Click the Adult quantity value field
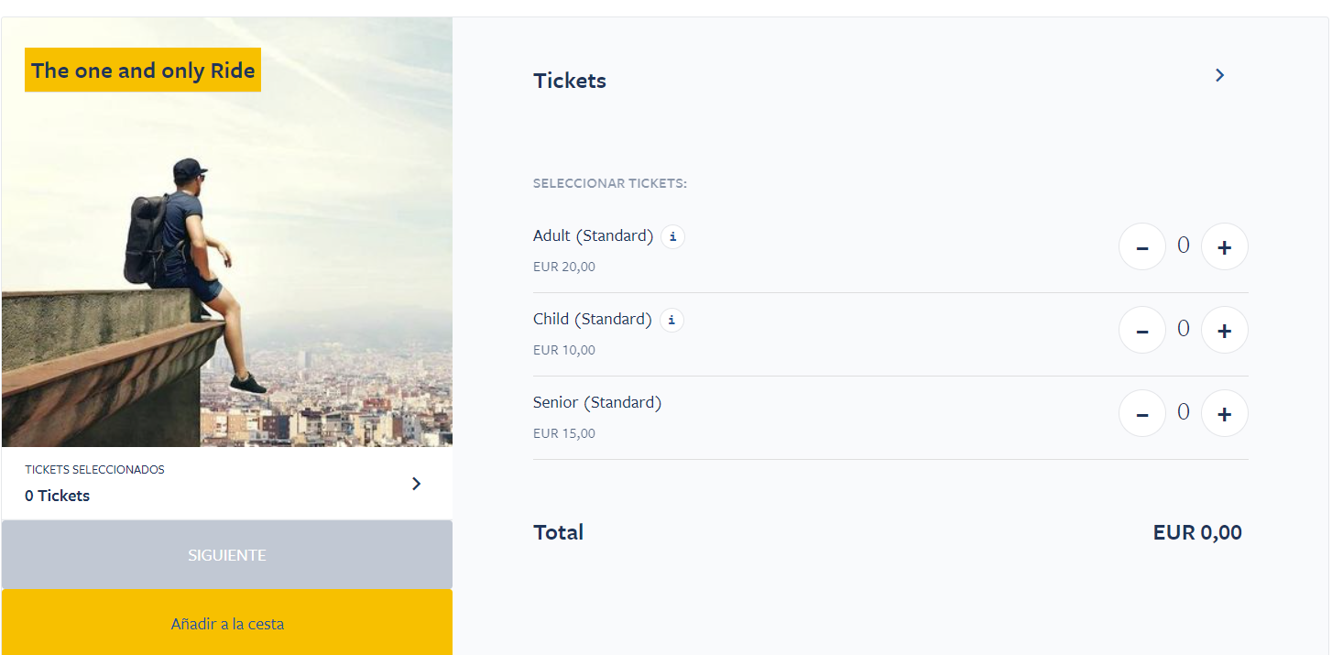 click(1184, 246)
